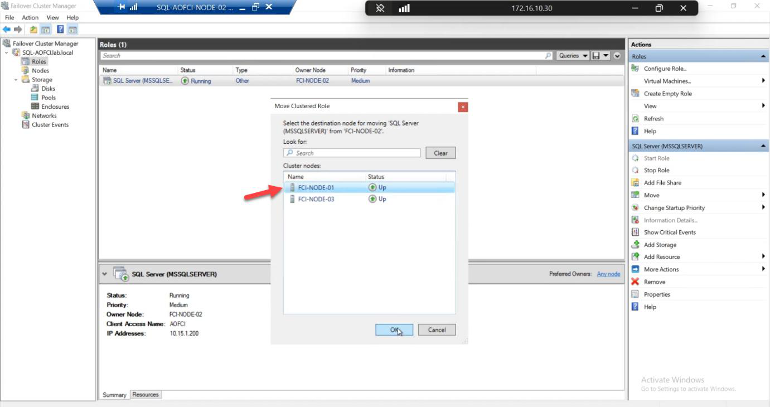
Task: Click the Forward arrow toolbar icon
Action: pos(18,30)
